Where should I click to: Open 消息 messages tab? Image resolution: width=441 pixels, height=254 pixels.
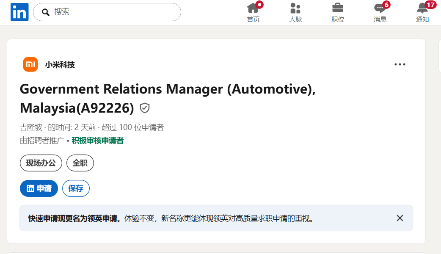380,12
